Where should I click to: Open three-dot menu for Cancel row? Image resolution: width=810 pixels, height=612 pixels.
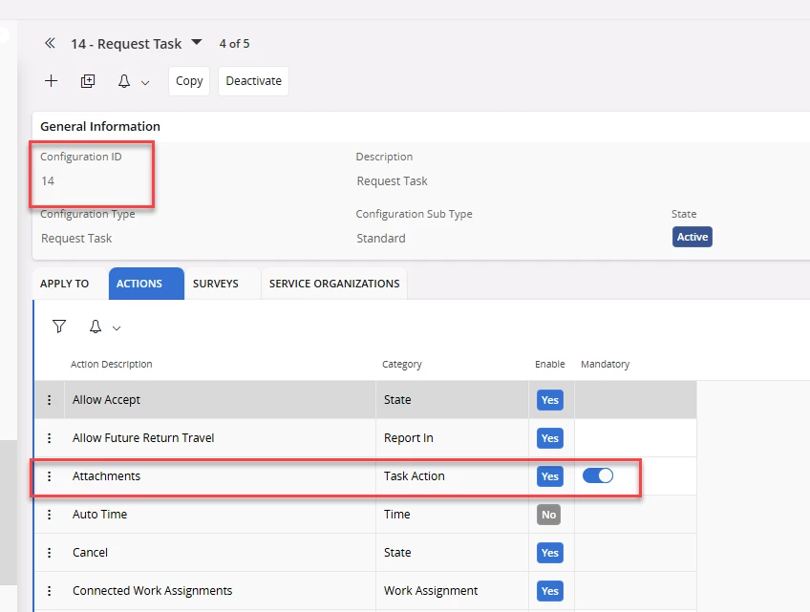[50, 553]
